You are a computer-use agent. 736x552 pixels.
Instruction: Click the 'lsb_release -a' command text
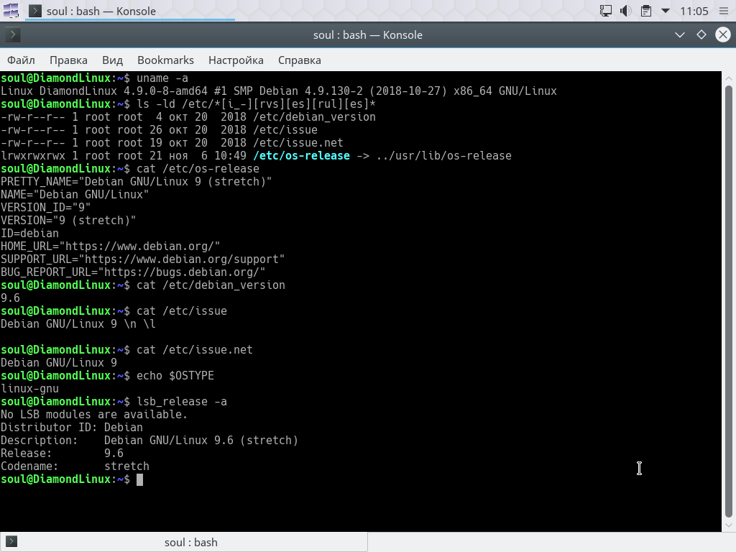pyautogui.click(x=182, y=402)
